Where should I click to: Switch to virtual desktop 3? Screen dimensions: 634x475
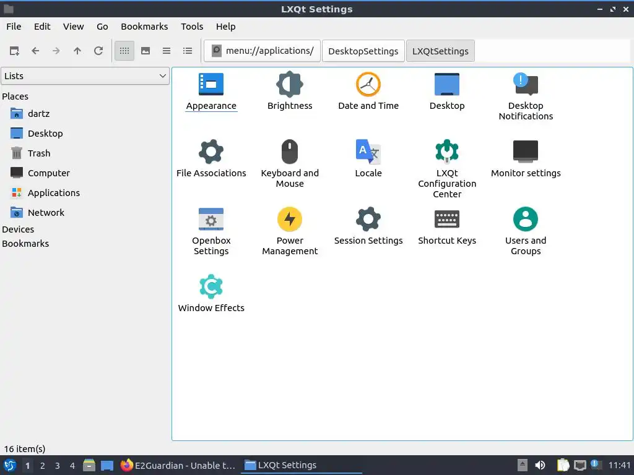pyautogui.click(x=58, y=466)
